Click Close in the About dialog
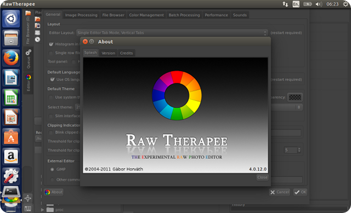Viewport: 351px width, 213px height. point(262,177)
